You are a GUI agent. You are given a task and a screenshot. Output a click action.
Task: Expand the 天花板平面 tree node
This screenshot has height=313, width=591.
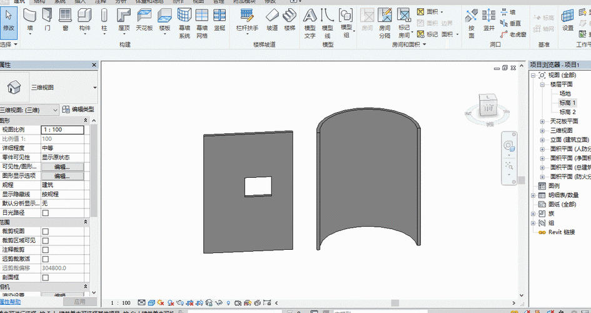click(x=542, y=121)
